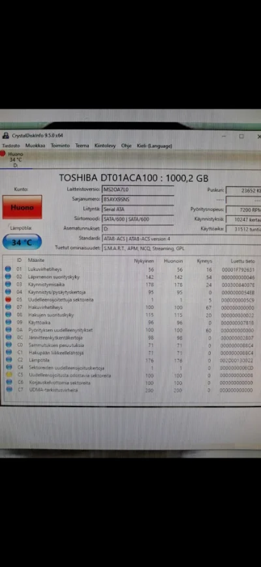
Task: Click status dot for C4 Sektoreiden uudelleensijoituskertoja
Action: (8, 368)
